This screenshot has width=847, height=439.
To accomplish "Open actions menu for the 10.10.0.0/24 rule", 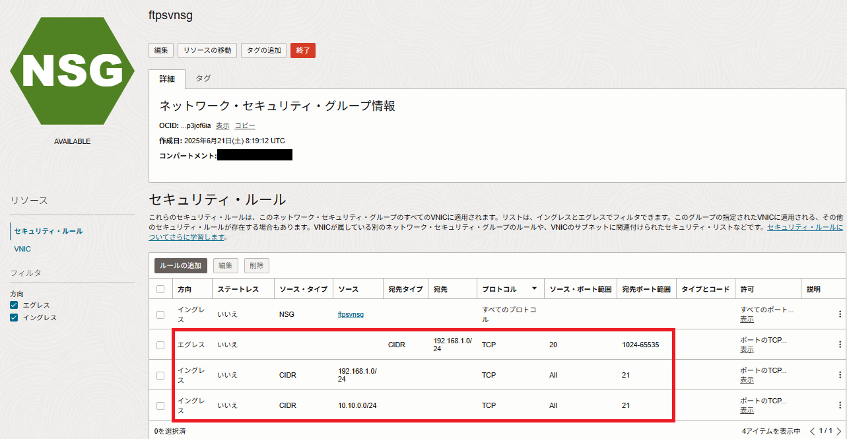I will [x=840, y=405].
